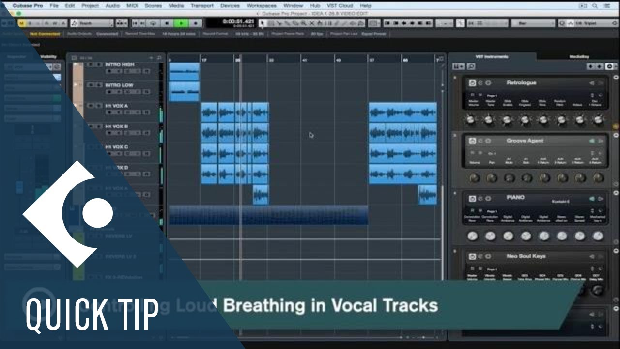The width and height of the screenshot is (620, 349).
Task: Click the rack settings icon at top right
Action: pos(609,66)
